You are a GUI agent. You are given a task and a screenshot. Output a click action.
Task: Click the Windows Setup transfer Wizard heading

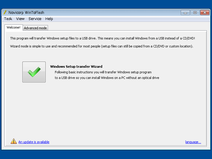76,67
